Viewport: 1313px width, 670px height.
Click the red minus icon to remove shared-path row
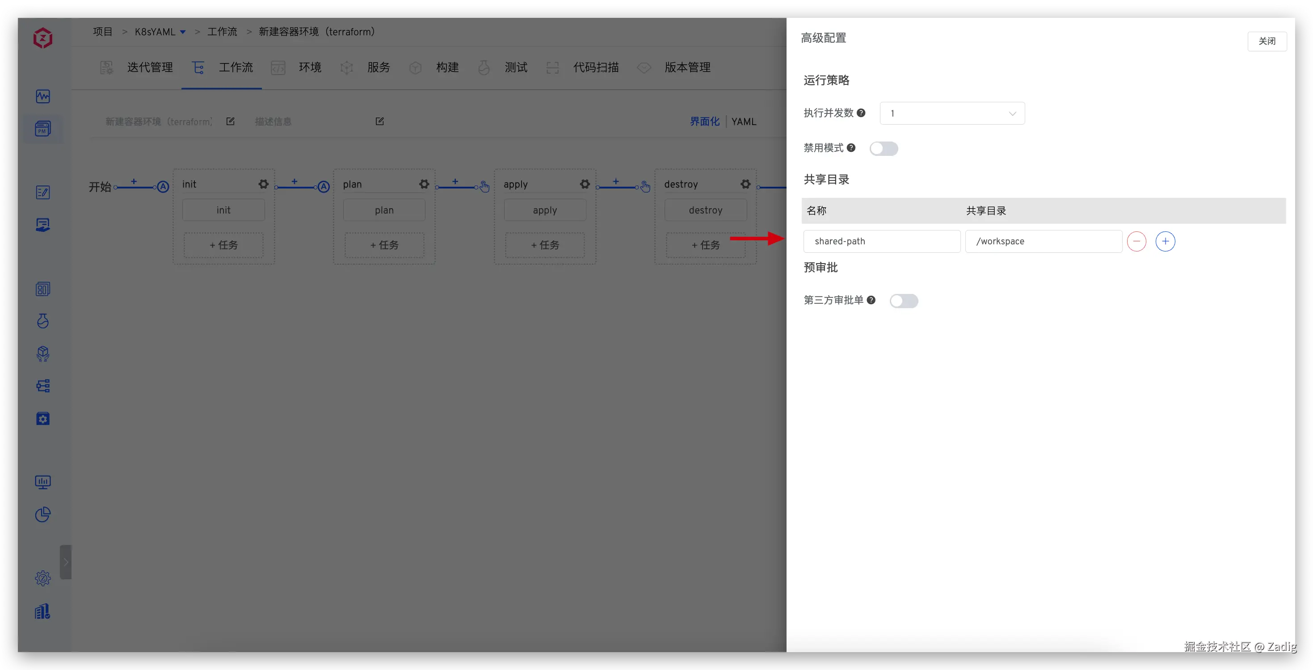point(1136,242)
